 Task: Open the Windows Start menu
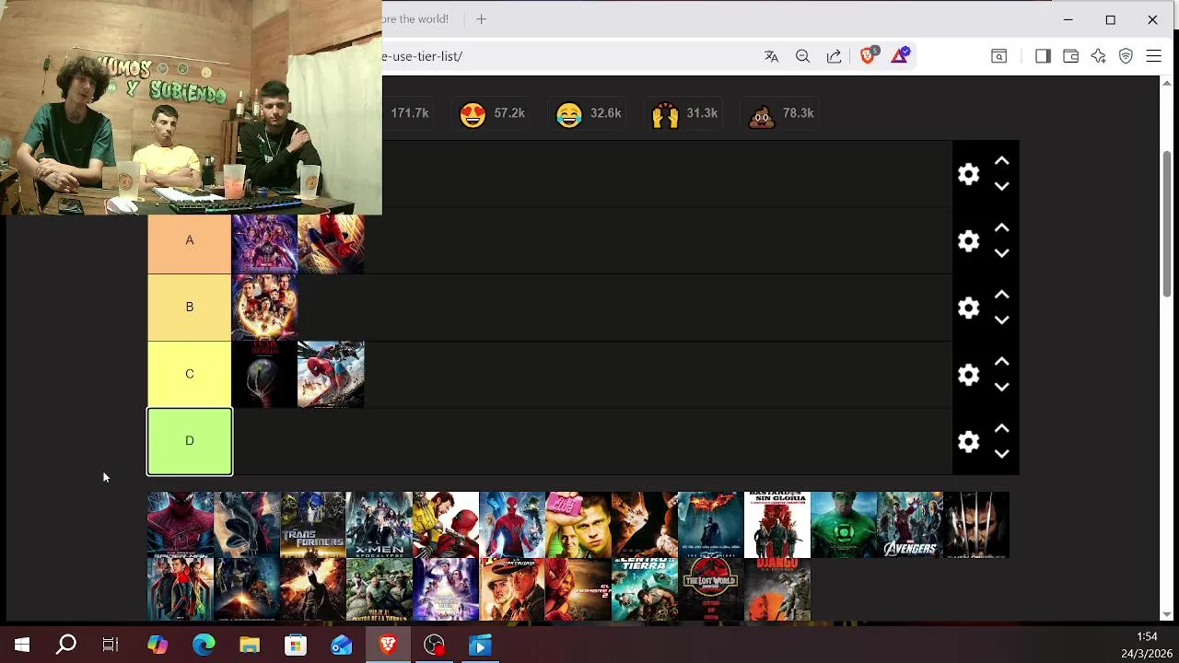(x=22, y=646)
